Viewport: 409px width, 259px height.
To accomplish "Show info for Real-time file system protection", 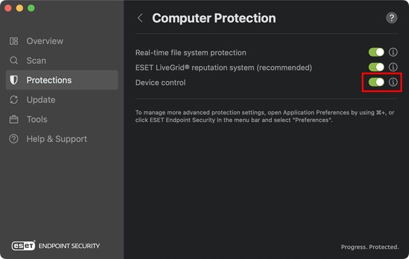I will (393, 52).
